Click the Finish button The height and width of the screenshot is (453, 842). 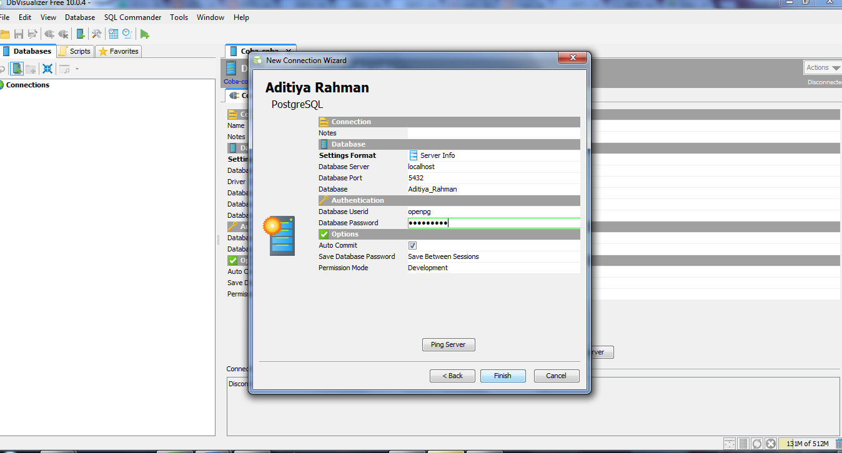coord(503,376)
